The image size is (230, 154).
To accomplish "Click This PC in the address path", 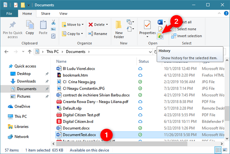I will [x=53, y=52].
